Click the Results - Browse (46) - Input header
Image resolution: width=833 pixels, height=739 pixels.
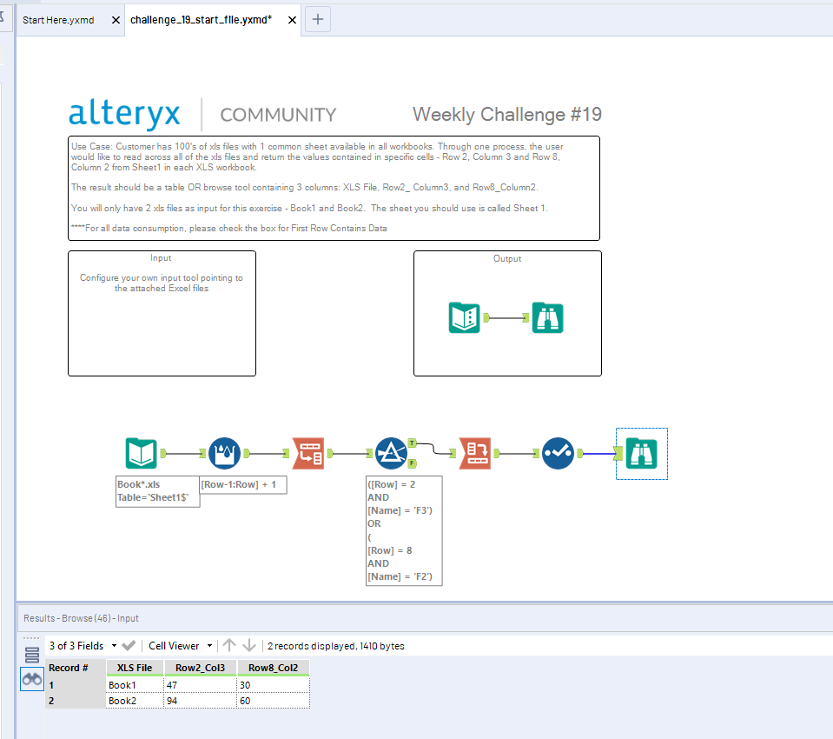(x=81, y=618)
